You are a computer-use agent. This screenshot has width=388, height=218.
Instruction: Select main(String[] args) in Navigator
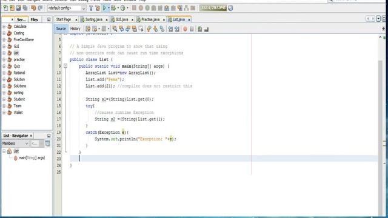(x=32, y=157)
